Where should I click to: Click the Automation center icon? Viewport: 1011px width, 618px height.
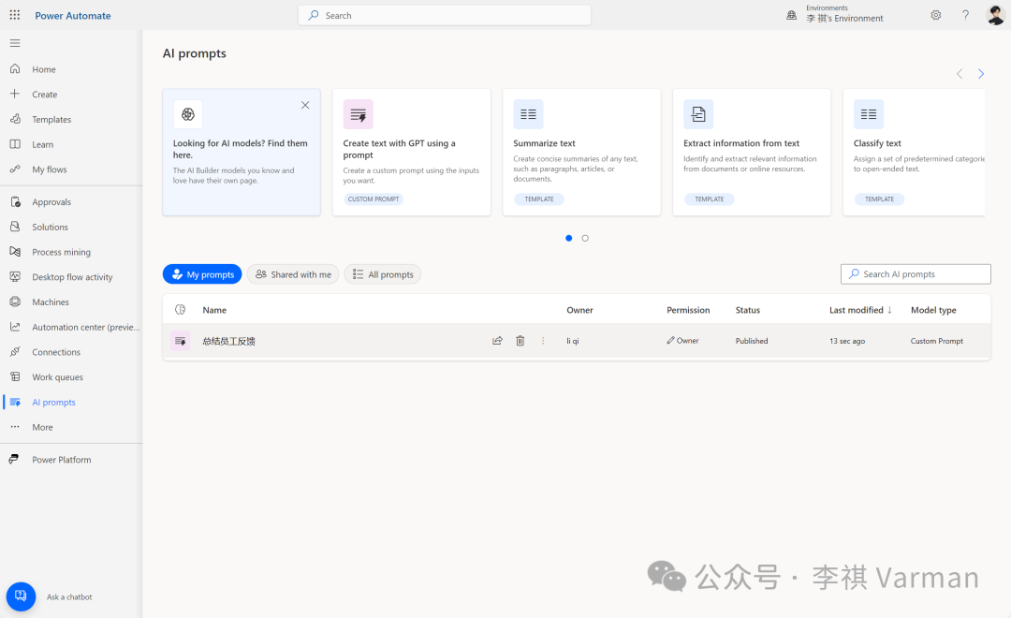pos(15,327)
